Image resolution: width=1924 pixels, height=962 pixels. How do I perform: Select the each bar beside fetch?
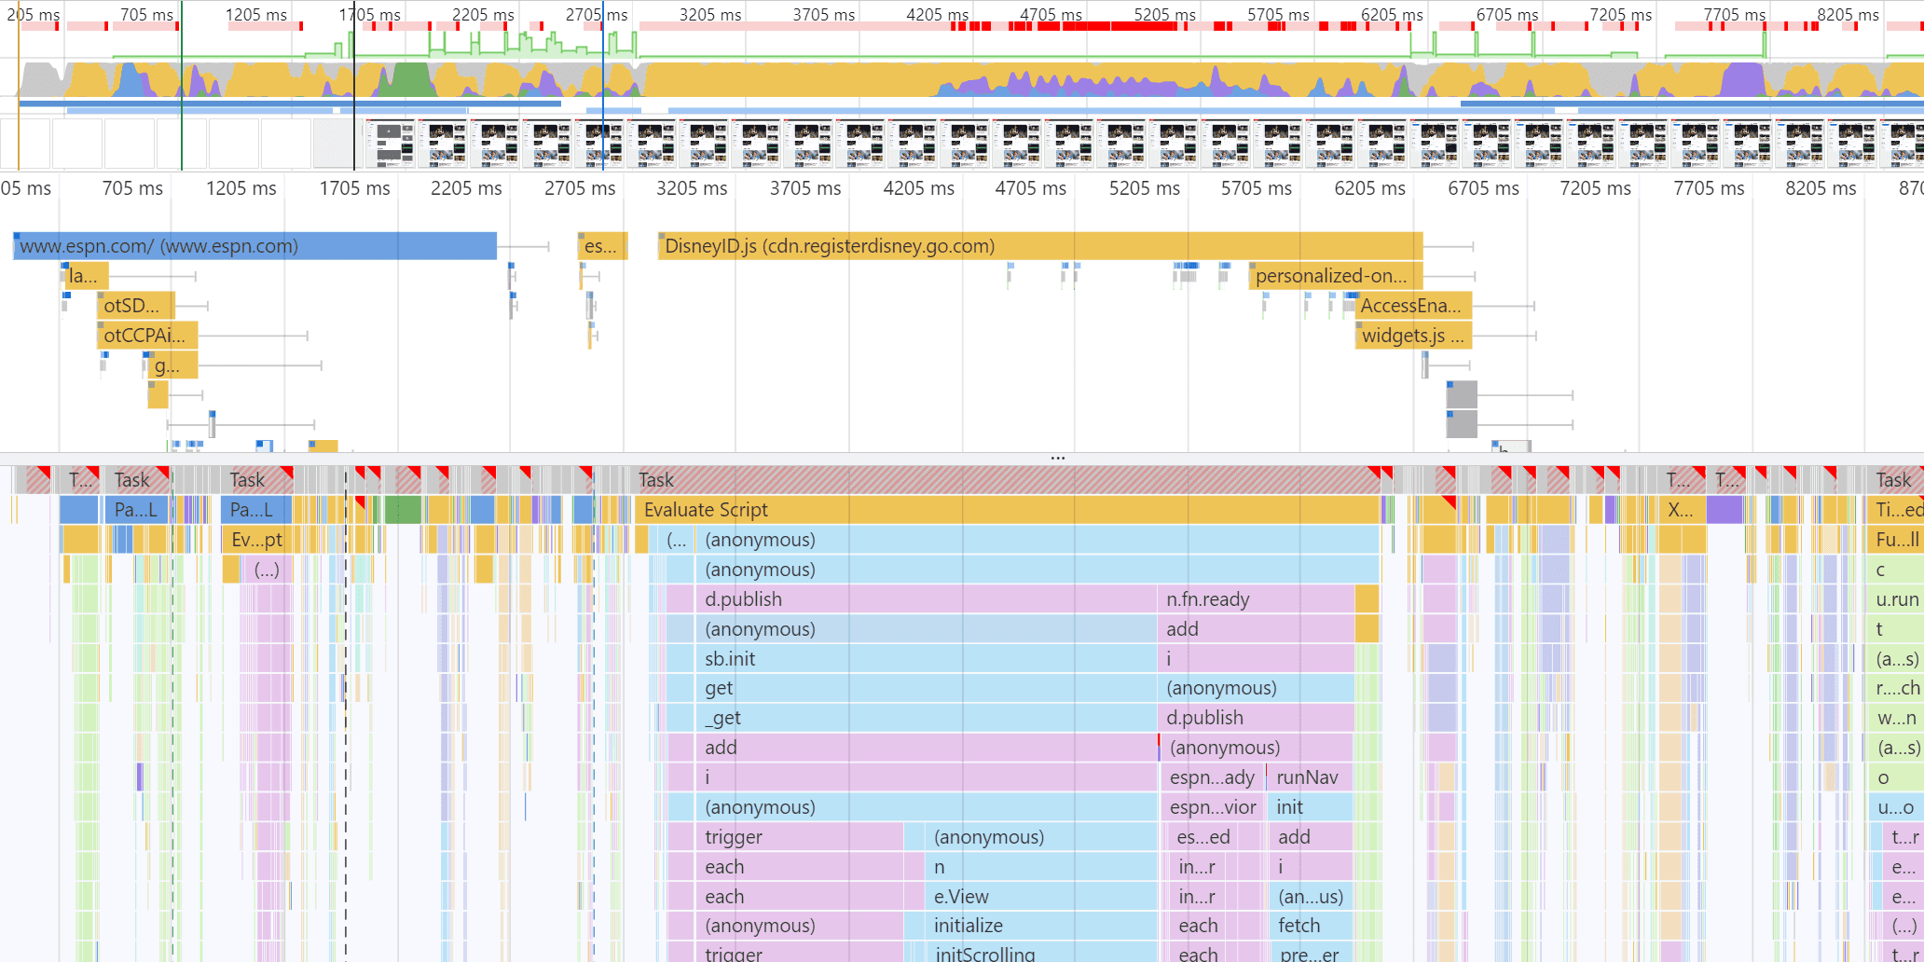pos(1199,926)
